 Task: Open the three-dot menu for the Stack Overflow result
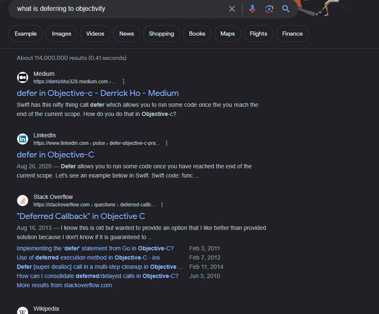pyautogui.click(x=162, y=205)
